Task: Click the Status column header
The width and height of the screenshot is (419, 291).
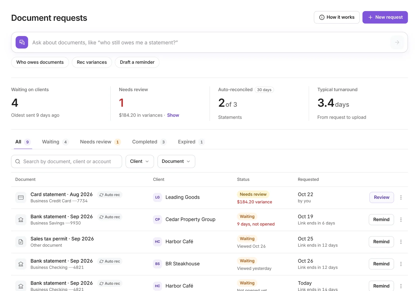Action: (x=243, y=180)
